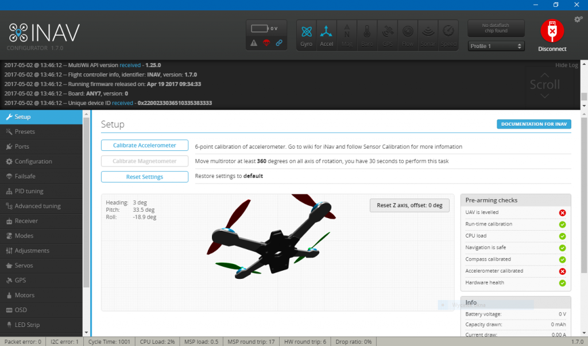Open the Profile 1 dropdown
588x346 pixels.
click(496, 46)
